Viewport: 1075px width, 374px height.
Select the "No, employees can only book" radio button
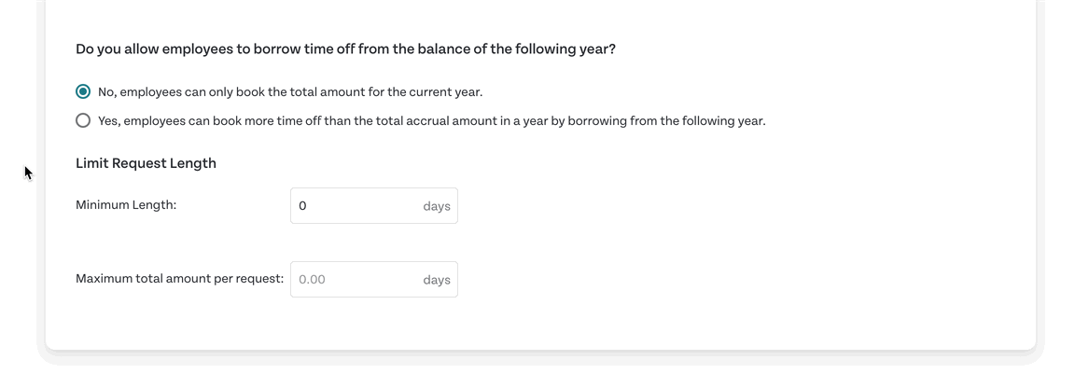point(83,91)
